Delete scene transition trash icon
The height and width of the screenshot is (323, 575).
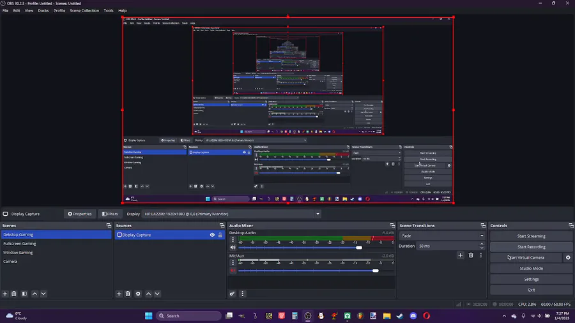coord(471,255)
